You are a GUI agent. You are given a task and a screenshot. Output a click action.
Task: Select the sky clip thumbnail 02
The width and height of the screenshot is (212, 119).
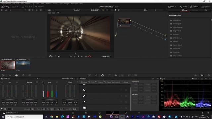pyautogui.click(x=23, y=65)
